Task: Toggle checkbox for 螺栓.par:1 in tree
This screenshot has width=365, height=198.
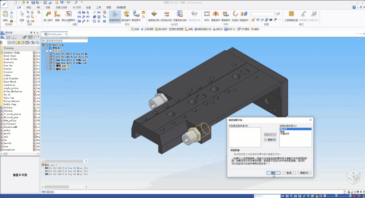Action: click(x=47, y=66)
